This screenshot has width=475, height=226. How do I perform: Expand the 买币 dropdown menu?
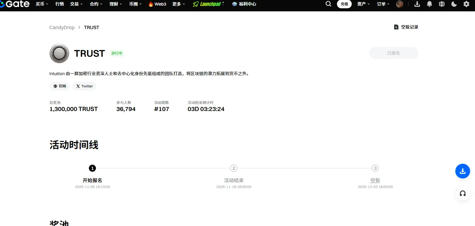click(x=42, y=4)
